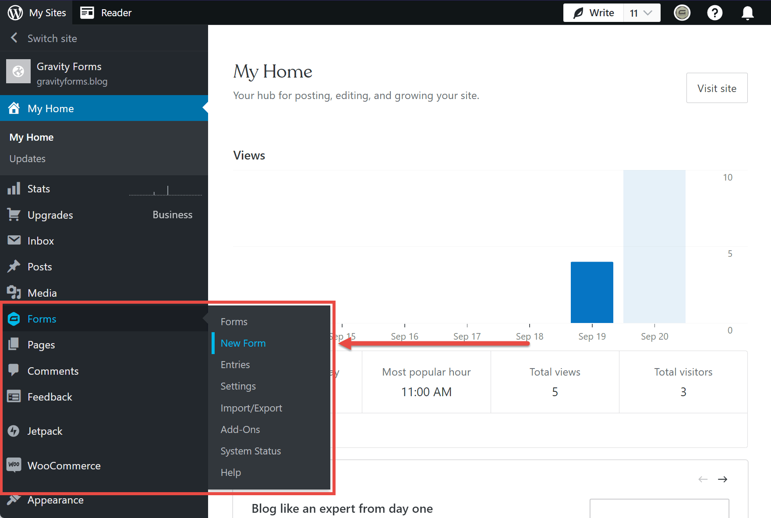Click the Total visitors value 3
Image resolution: width=771 pixels, height=518 pixels.
pos(683,392)
